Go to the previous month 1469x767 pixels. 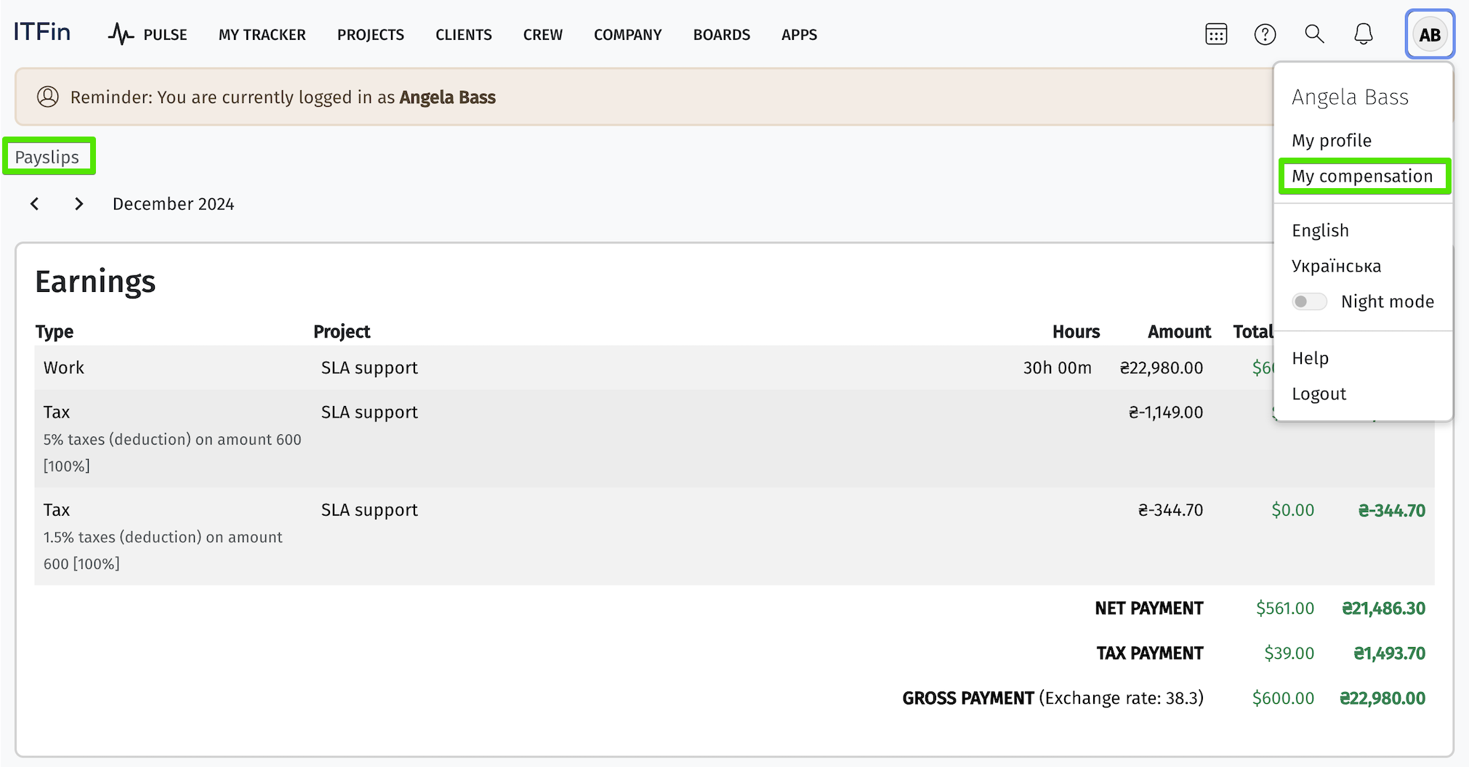[34, 204]
